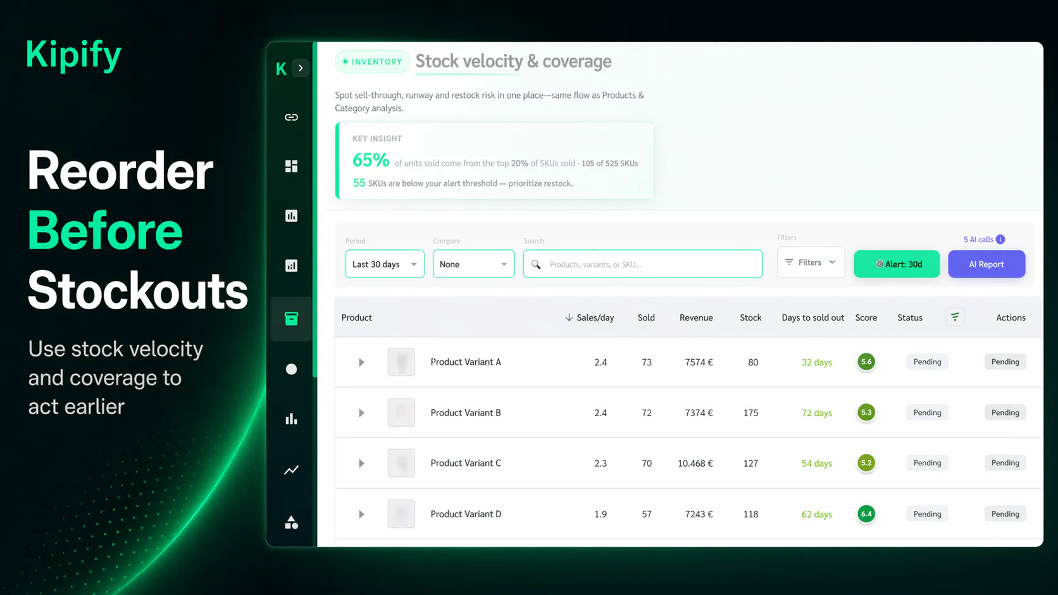
Task: Click the 5.3 score badge for Variant B
Action: (x=866, y=412)
